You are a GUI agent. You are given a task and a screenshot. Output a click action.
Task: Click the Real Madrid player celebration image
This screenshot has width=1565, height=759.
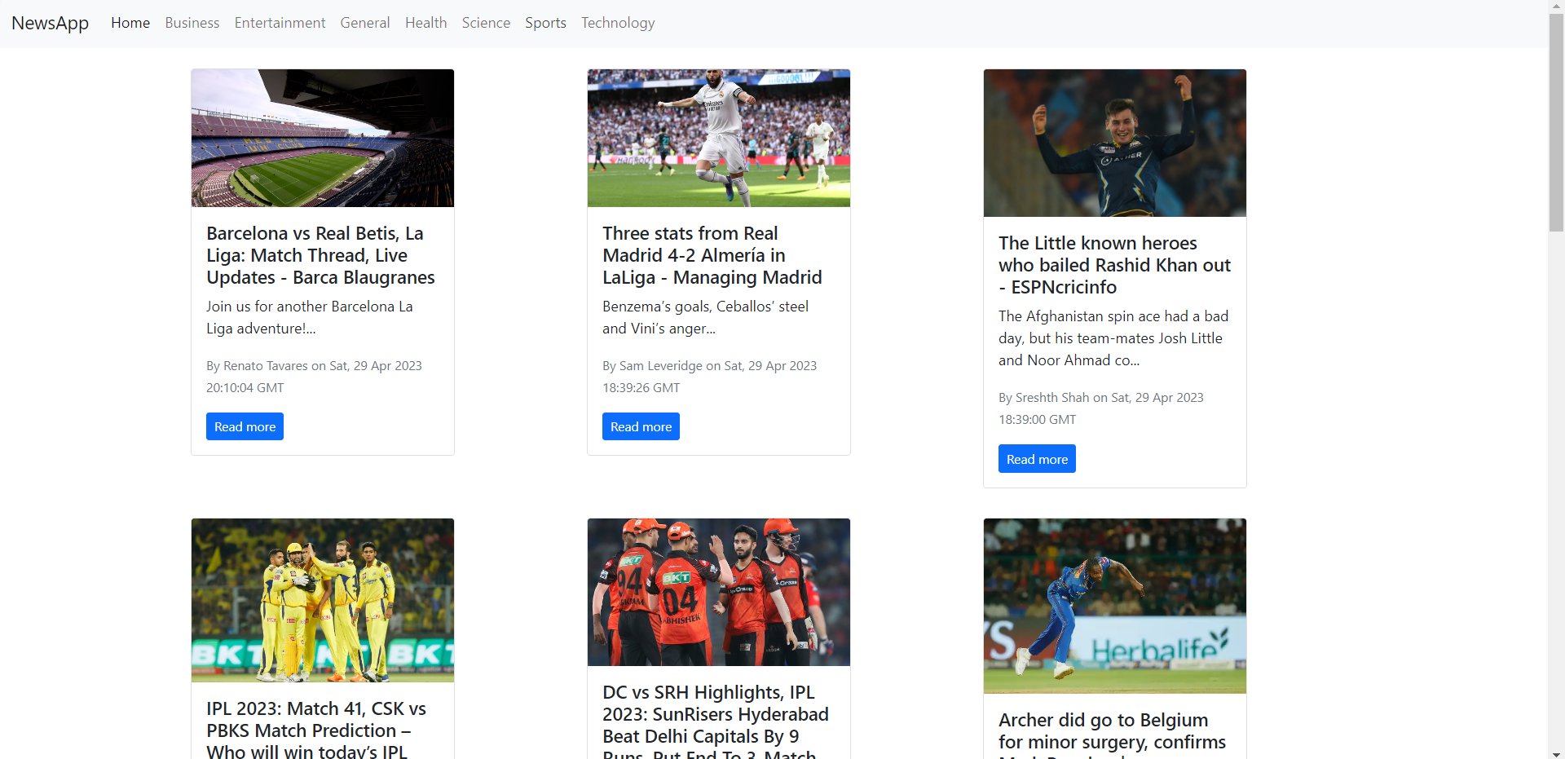[x=719, y=138]
